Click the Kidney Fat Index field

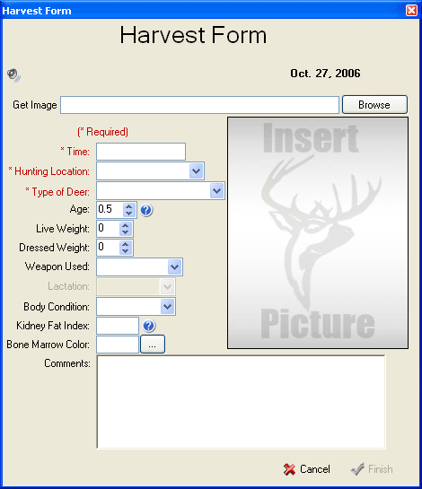(x=118, y=326)
